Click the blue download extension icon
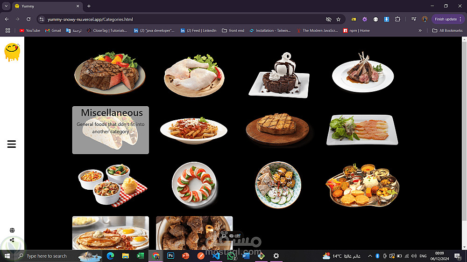The height and width of the screenshot is (262, 467). pyautogui.click(x=387, y=19)
